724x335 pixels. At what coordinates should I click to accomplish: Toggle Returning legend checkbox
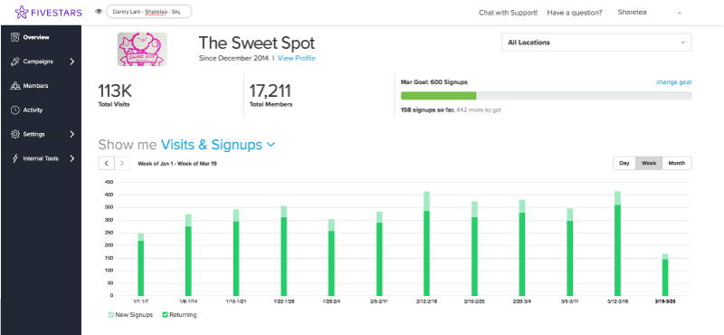point(165,315)
